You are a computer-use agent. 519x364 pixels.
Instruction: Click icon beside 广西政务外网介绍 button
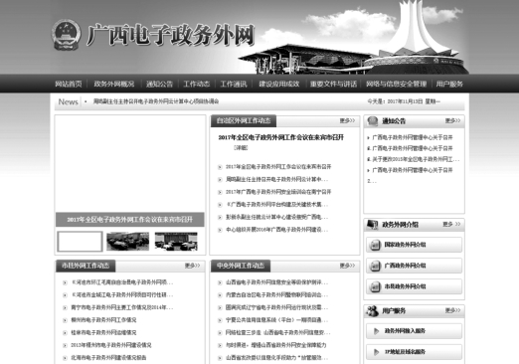click(375, 266)
